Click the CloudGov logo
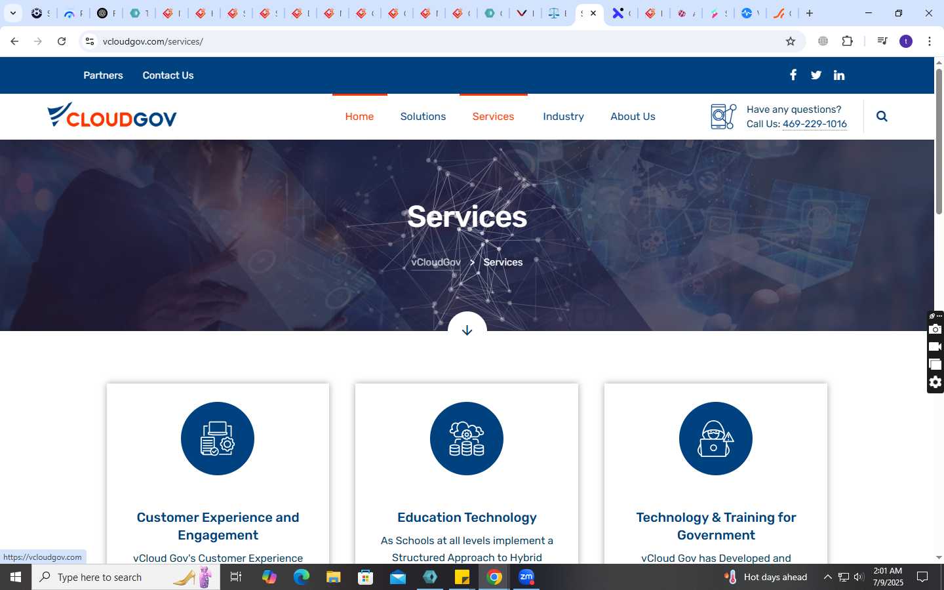Screen dimensions: 944x590 click(x=112, y=115)
